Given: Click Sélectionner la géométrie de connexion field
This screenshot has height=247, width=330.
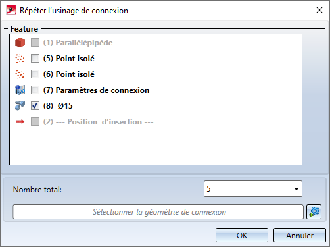Looking at the screenshot, I should click(x=158, y=212).
